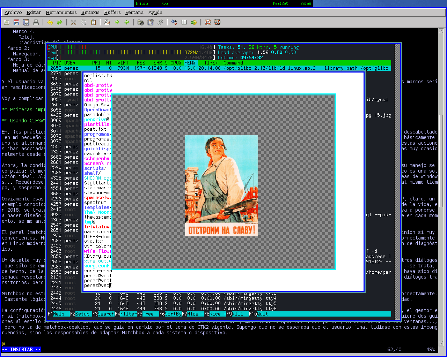The image size is (447, 357).
Task: Click F3 Search in htop footer
Action: tap(103, 314)
